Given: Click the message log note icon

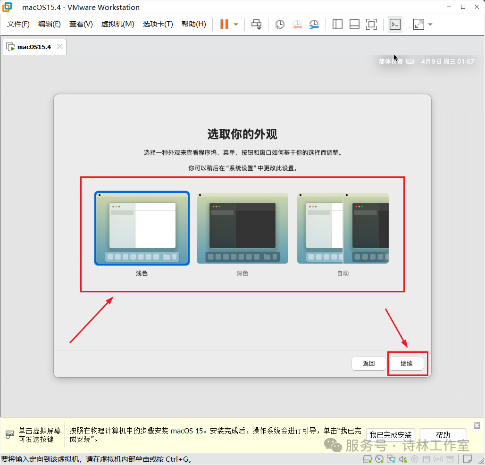Looking at the screenshot, I should (468, 459).
